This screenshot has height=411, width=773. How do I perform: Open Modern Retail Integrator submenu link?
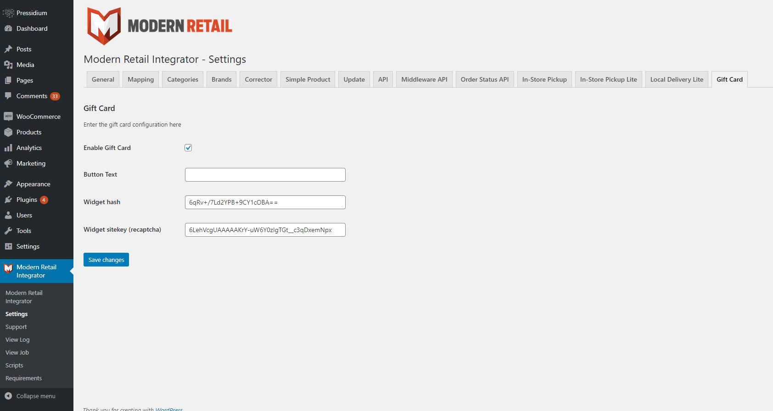pos(24,297)
